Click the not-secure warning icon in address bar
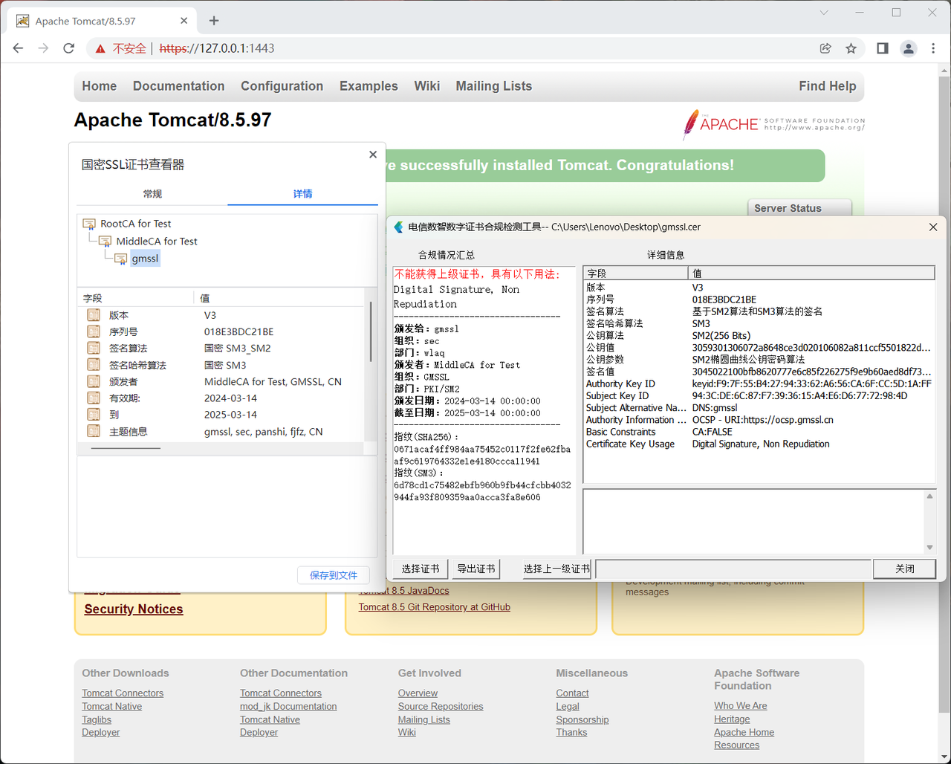This screenshot has height=764, width=951. click(100, 49)
